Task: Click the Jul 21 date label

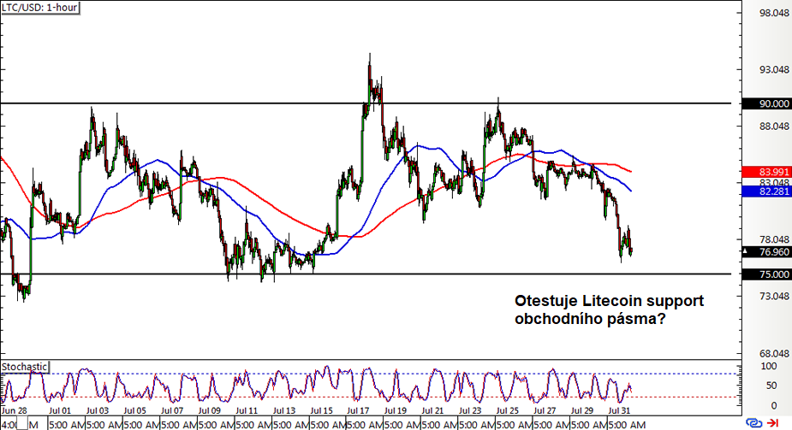Action: point(433,411)
